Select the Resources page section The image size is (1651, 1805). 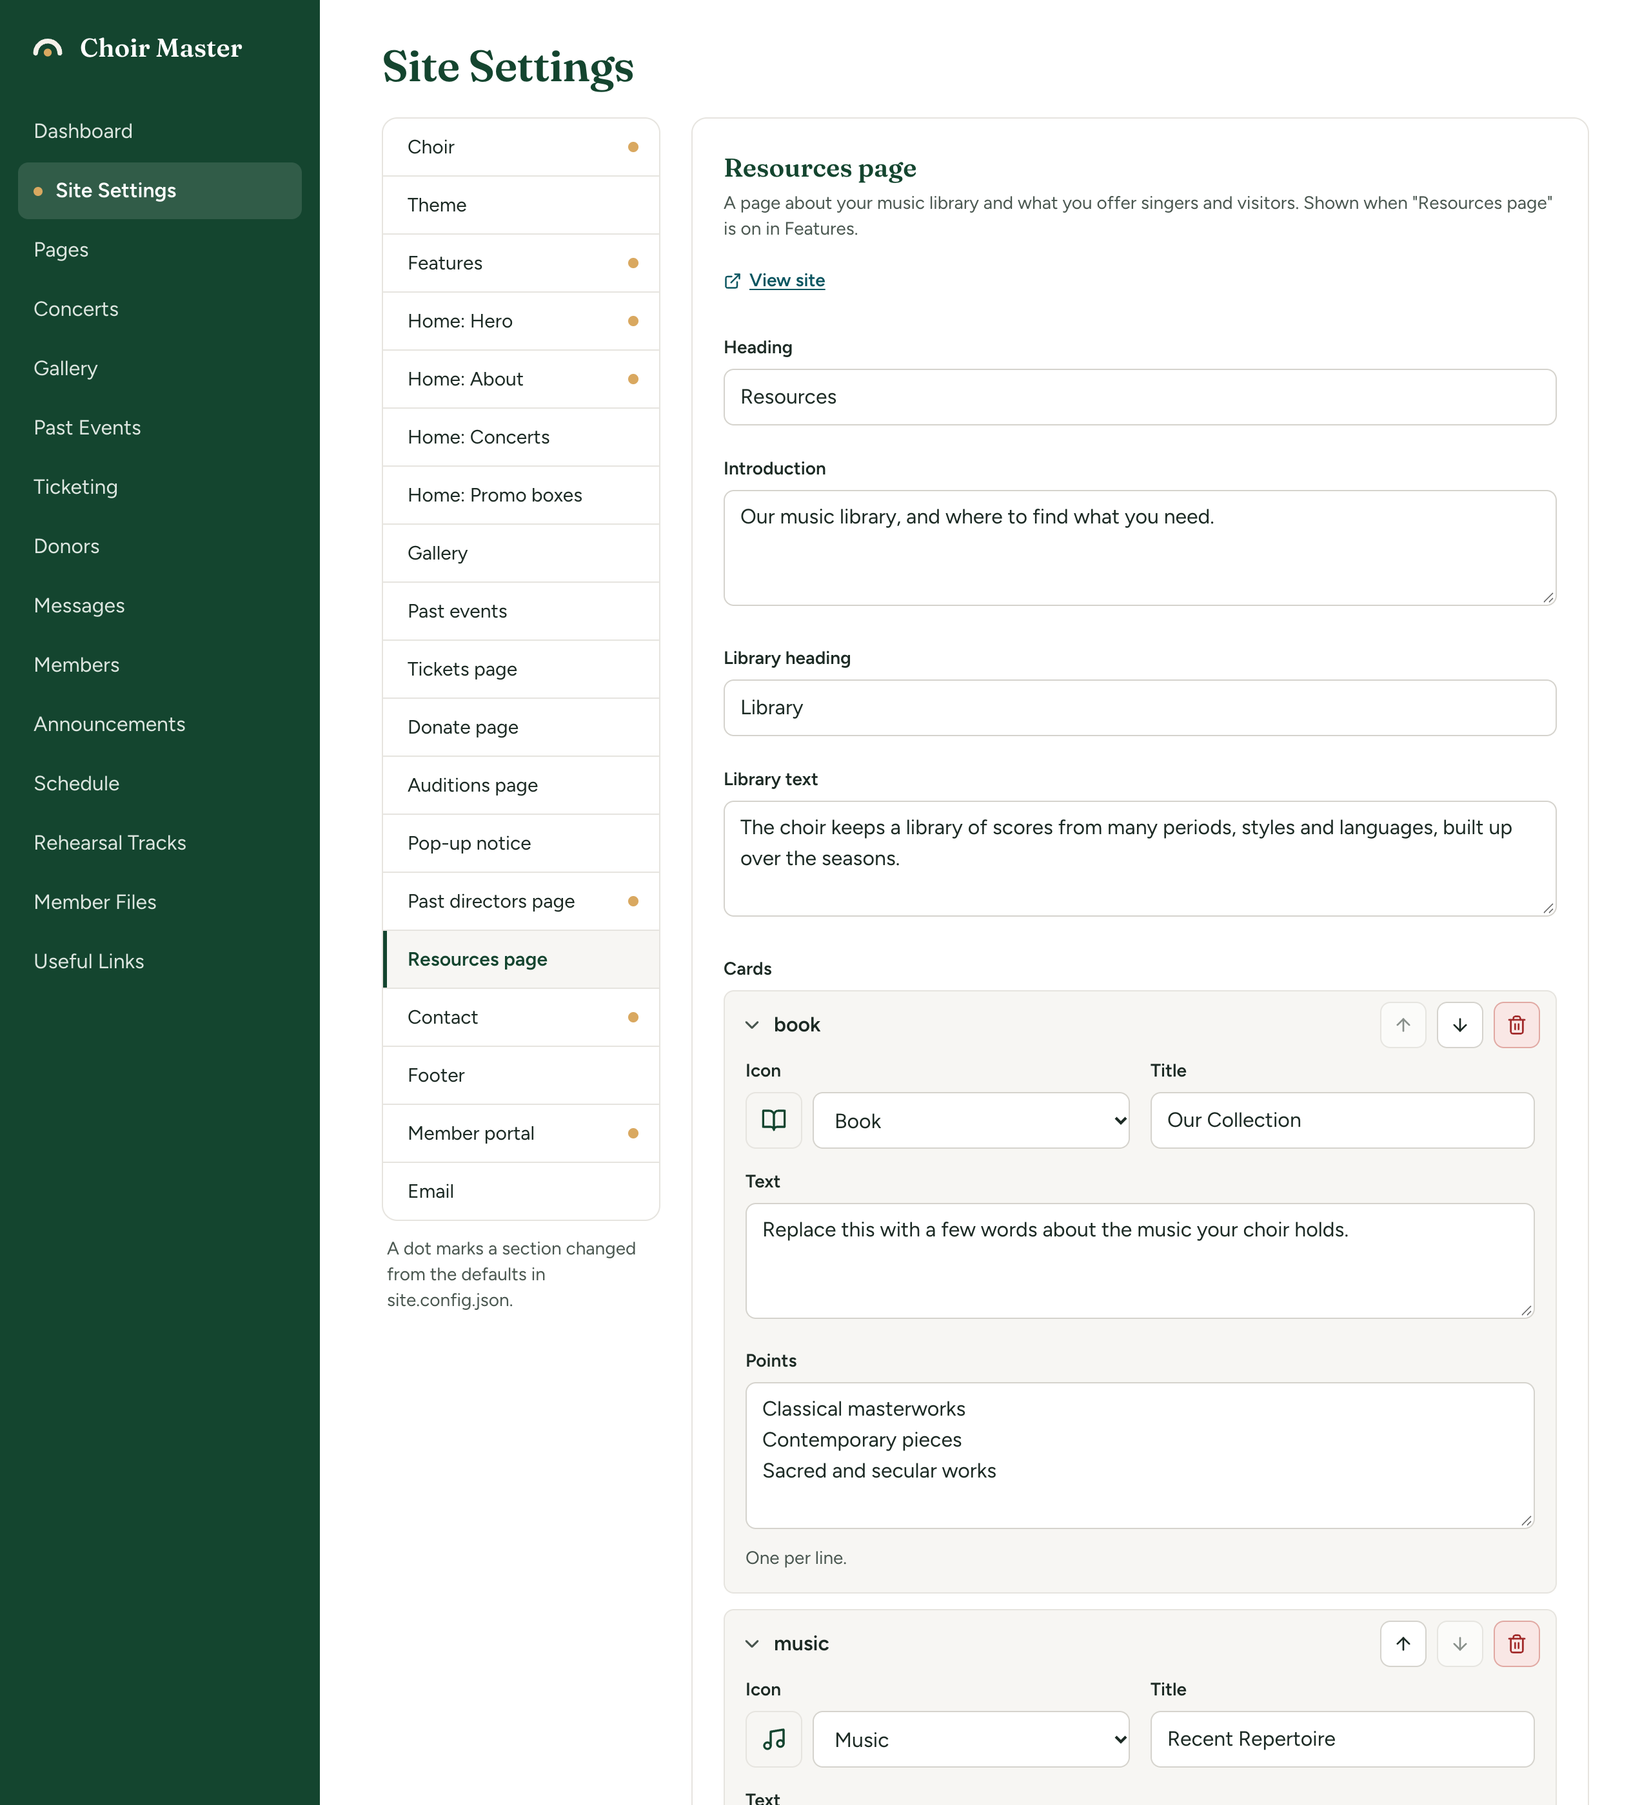pyautogui.click(x=520, y=960)
